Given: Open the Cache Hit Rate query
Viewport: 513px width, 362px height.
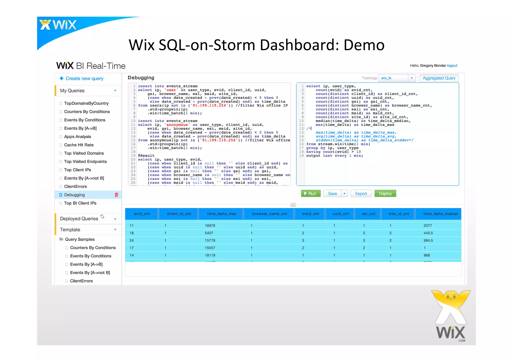Looking at the screenshot, I should tap(79, 145).
